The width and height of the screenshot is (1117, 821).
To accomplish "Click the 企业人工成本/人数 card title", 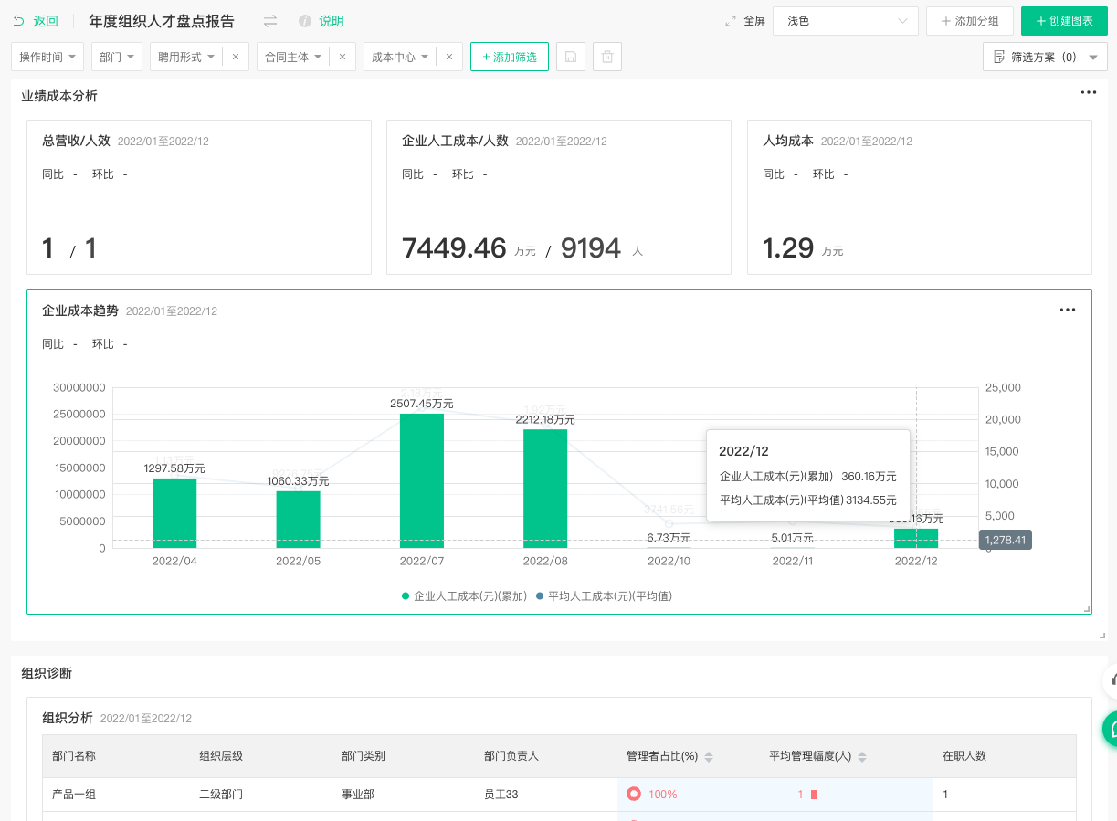I will pyautogui.click(x=455, y=141).
